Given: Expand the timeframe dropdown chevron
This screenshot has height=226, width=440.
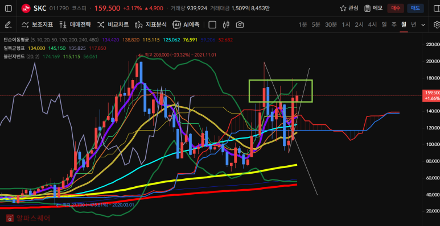Looking at the screenshot, I should [423, 24].
